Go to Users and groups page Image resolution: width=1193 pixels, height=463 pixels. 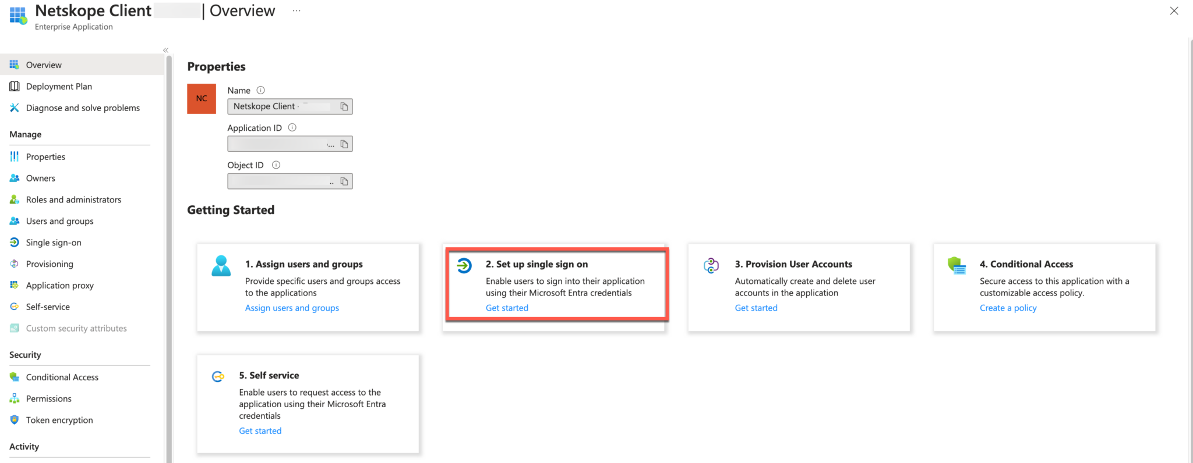click(x=59, y=221)
